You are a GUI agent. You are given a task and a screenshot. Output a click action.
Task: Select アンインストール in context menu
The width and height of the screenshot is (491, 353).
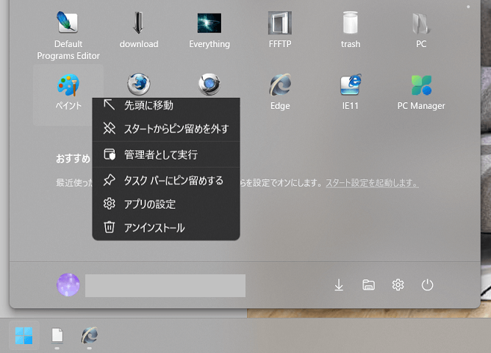click(166, 228)
